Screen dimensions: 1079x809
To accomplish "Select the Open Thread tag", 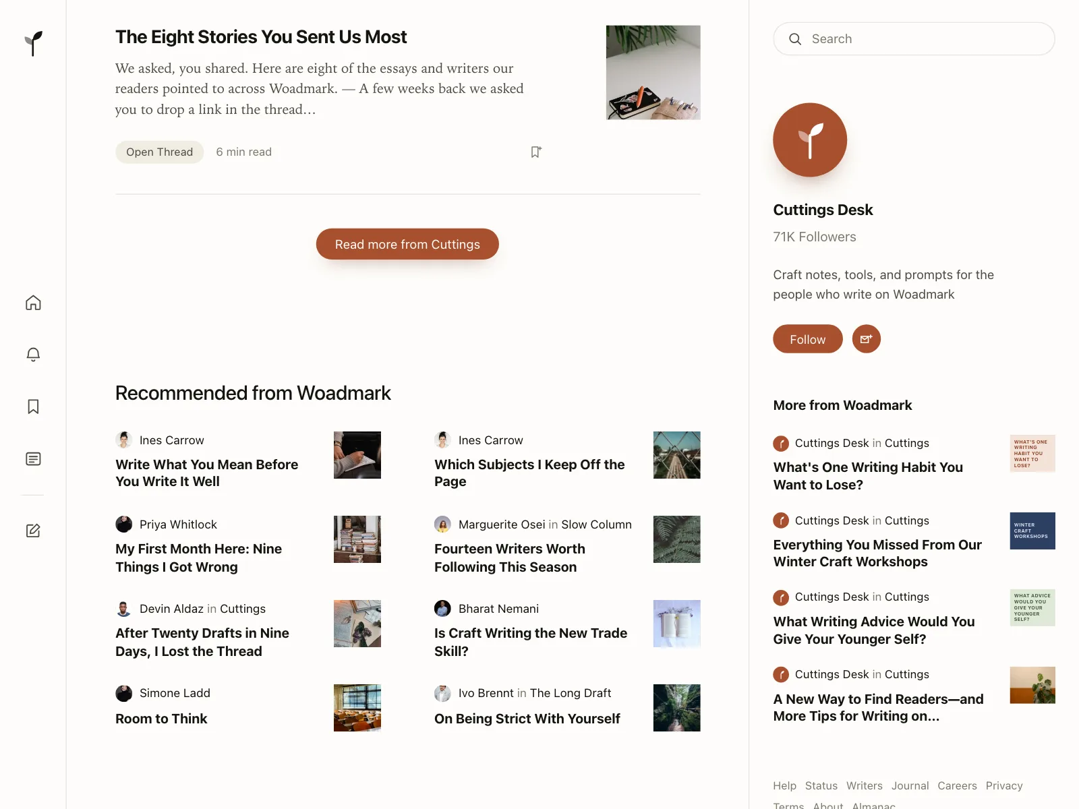I will (160, 152).
